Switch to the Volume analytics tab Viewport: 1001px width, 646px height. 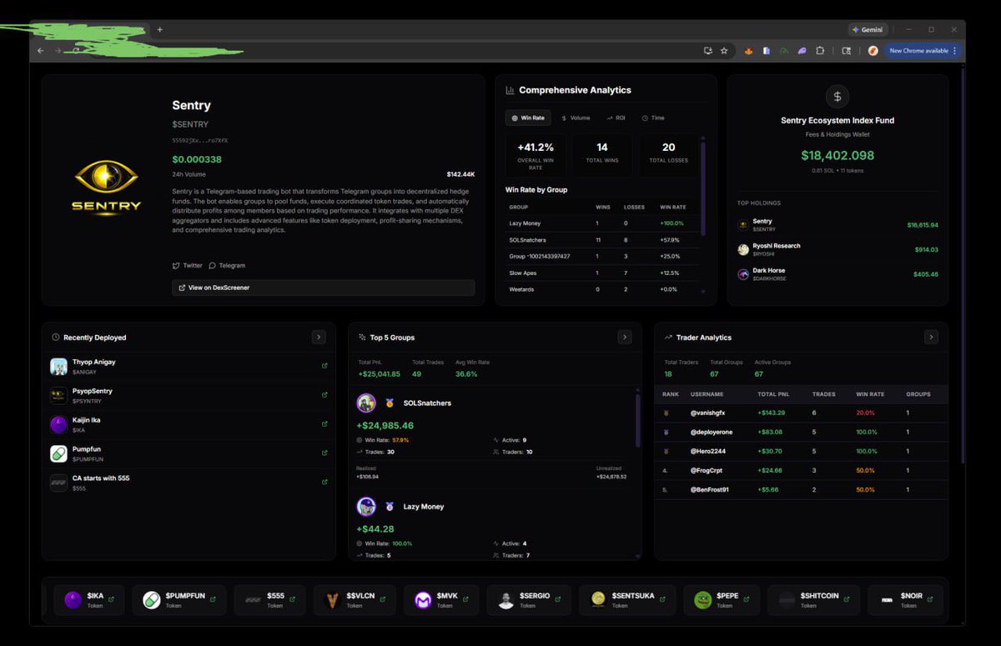coord(576,118)
